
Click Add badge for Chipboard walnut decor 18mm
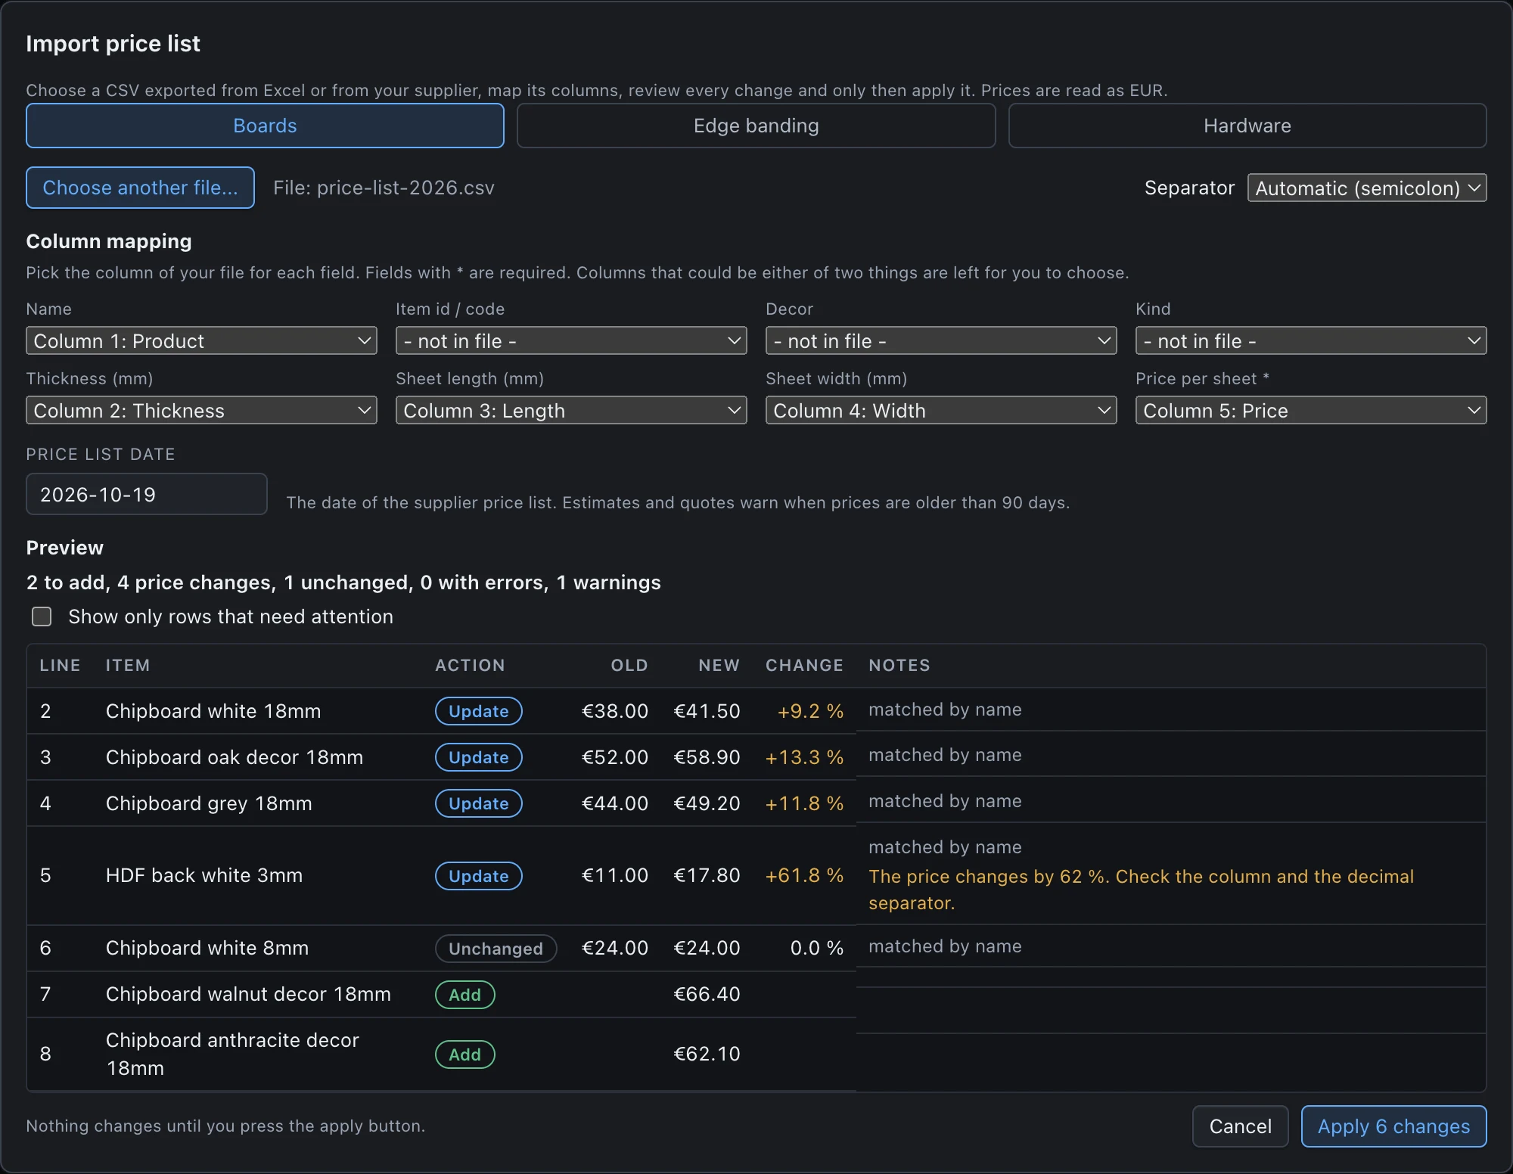tap(465, 995)
